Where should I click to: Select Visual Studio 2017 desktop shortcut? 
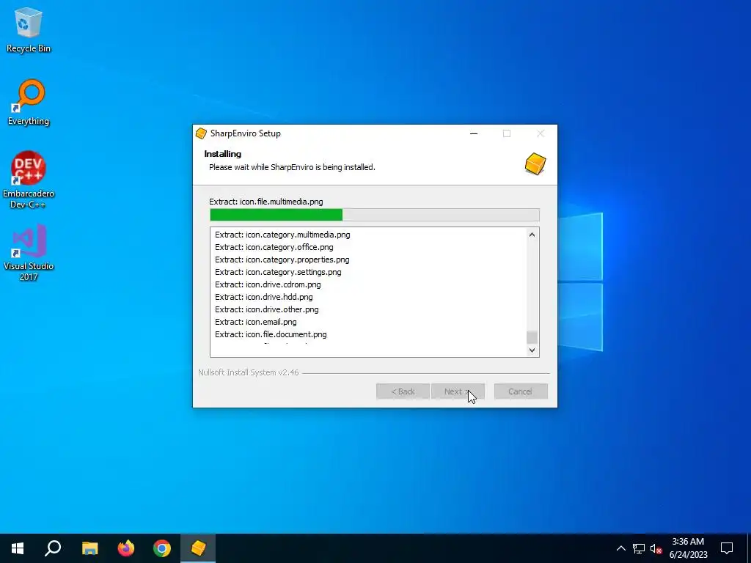tap(29, 252)
